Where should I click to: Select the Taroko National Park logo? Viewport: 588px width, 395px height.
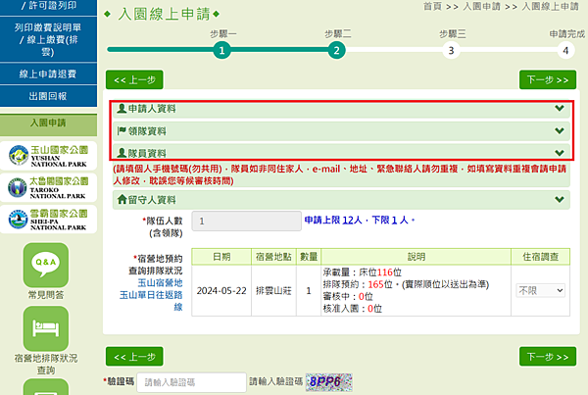click(x=48, y=187)
